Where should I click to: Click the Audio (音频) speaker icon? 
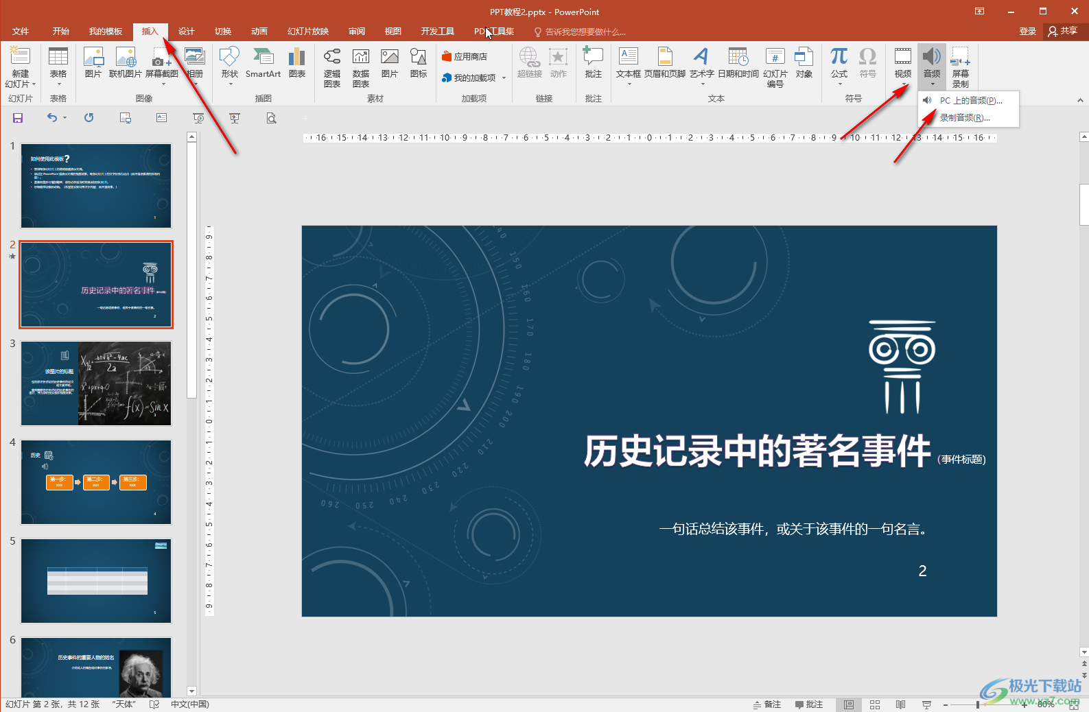[x=932, y=56]
